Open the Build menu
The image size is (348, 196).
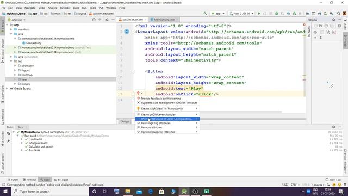click(x=76, y=8)
